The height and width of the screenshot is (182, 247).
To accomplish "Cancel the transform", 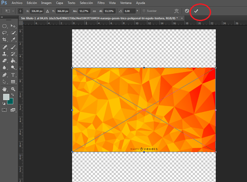I will [187, 11].
